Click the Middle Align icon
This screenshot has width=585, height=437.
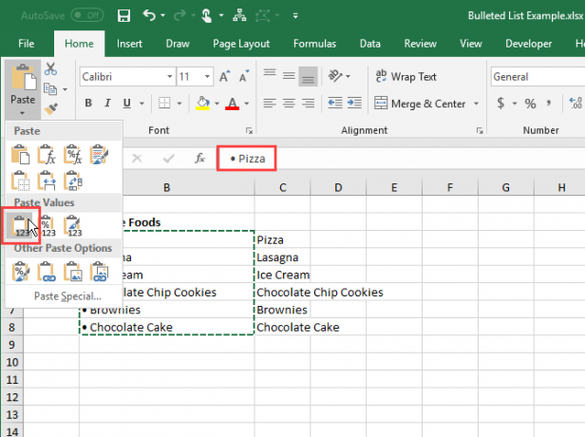tap(289, 76)
